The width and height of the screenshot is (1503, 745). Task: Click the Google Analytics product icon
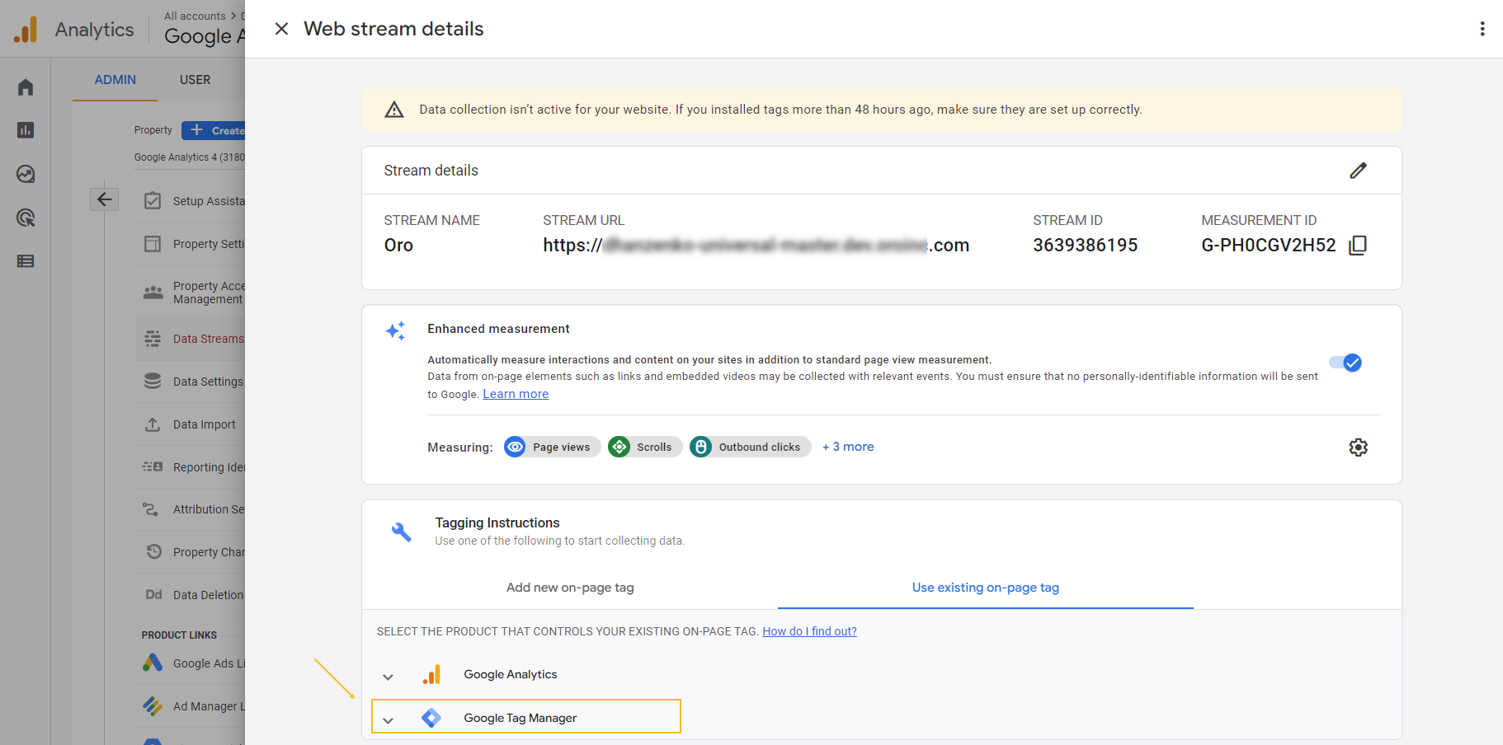(431, 675)
